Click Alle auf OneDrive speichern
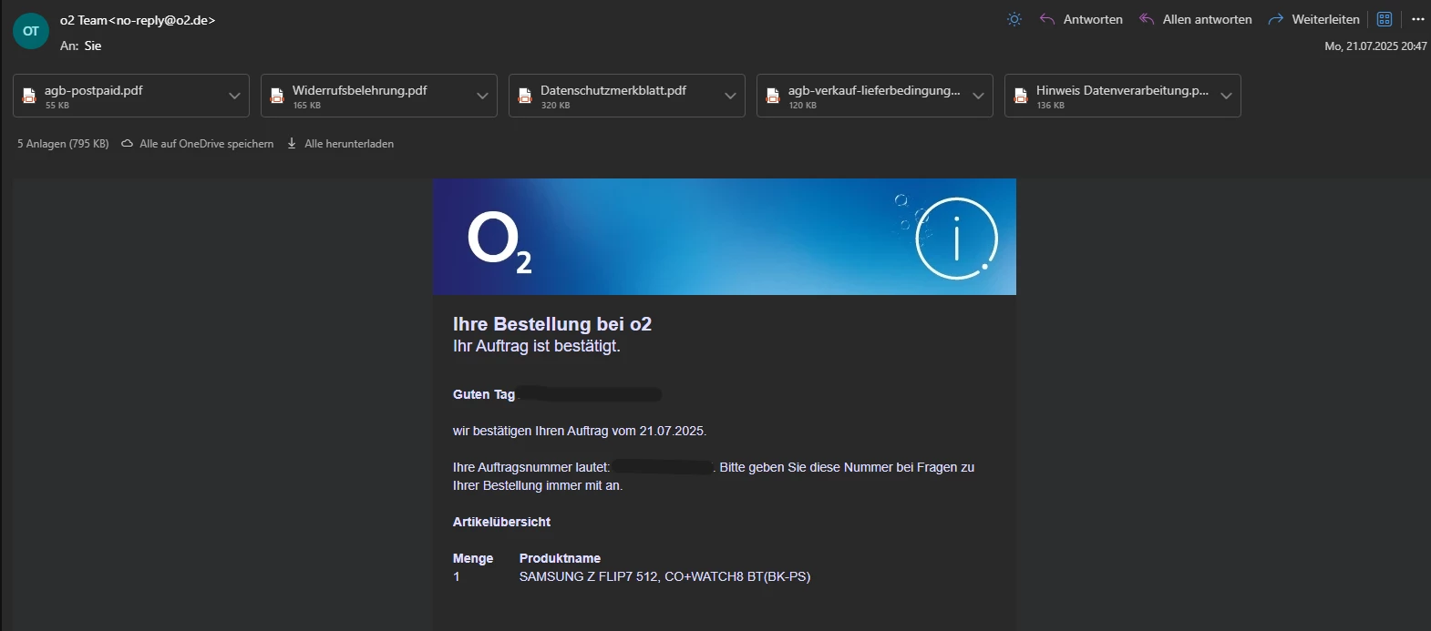Image resolution: width=1431 pixels, height=631 pixels. point(206,144)
